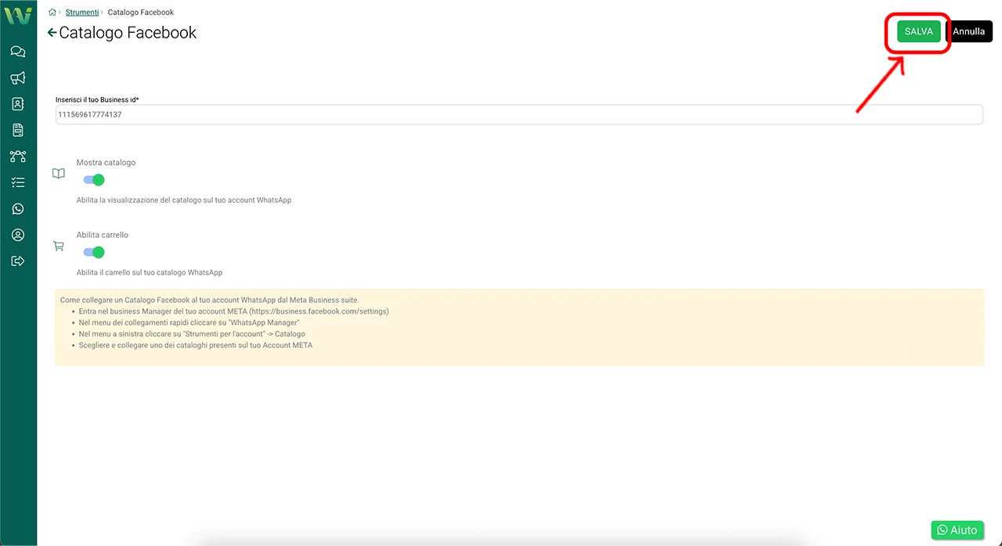Click the 'WhatsApp Manager' instruction line
The height and width of the screenshot is (546, 1002).
point(189,322)
